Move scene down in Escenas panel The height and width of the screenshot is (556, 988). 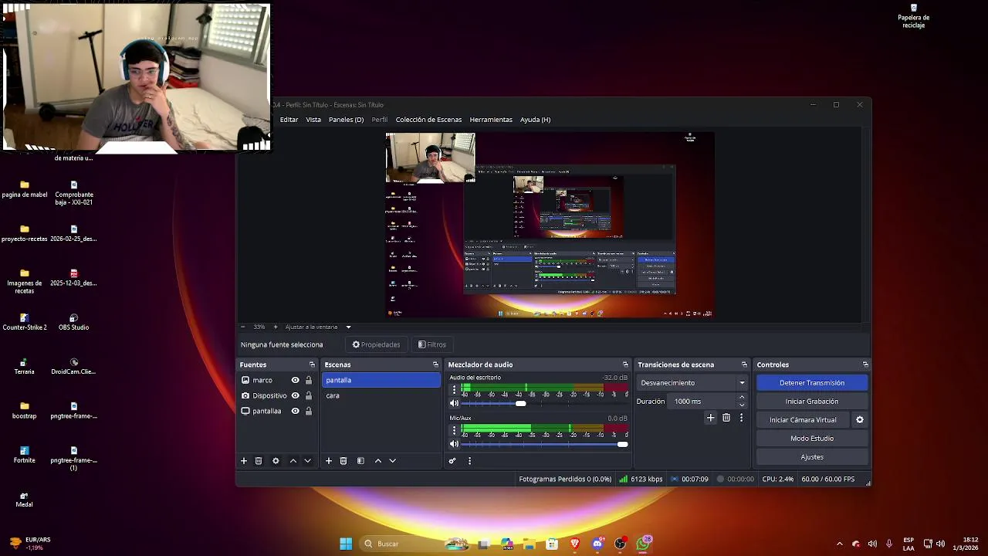click(x=392, y=461)
